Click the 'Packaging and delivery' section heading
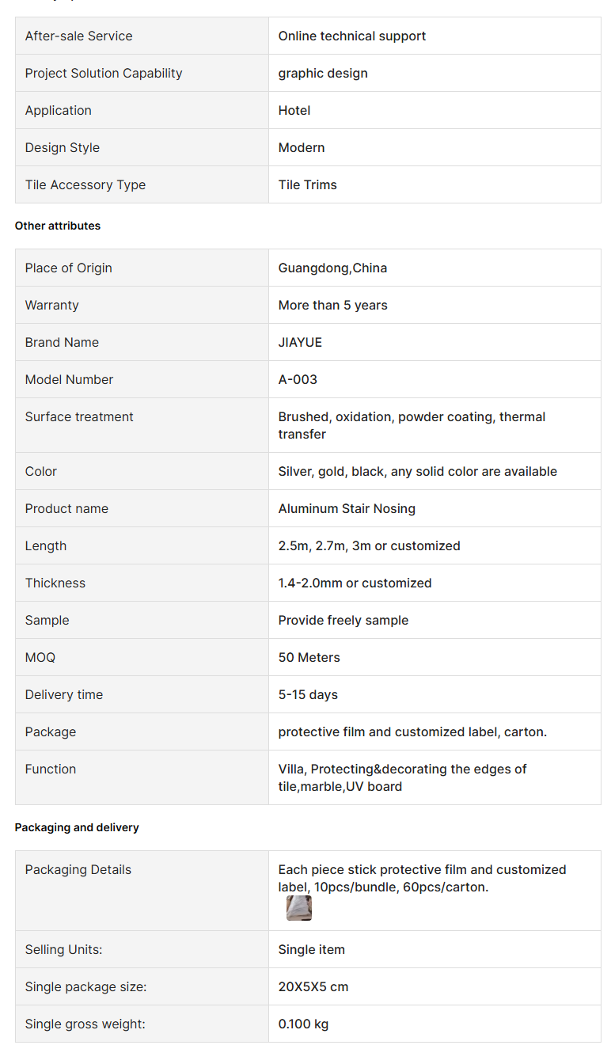This screenshot has height=1045, width=611. 77,827
